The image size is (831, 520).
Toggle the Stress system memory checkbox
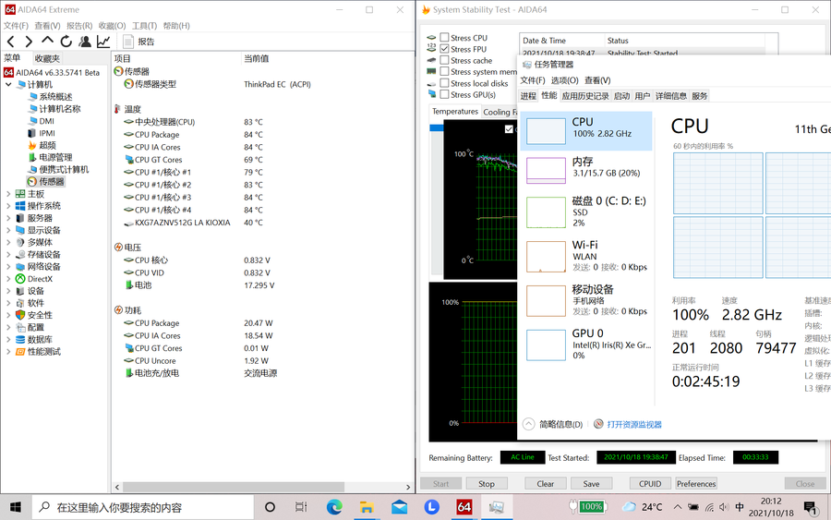click(444, 71)
